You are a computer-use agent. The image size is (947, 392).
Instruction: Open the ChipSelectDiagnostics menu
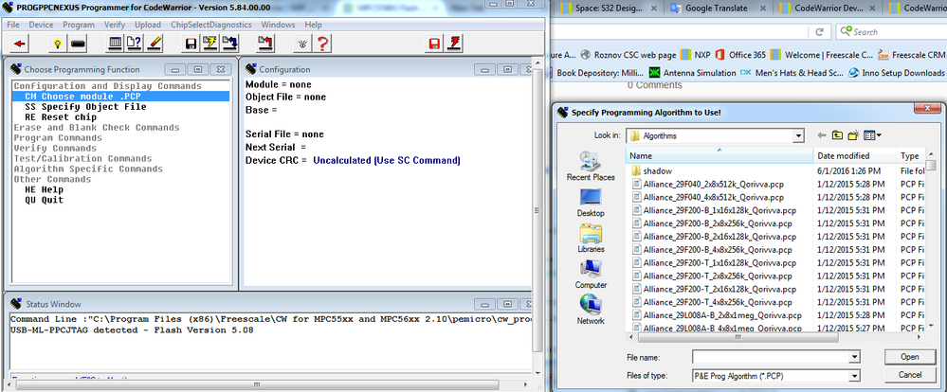coord(210,25)
